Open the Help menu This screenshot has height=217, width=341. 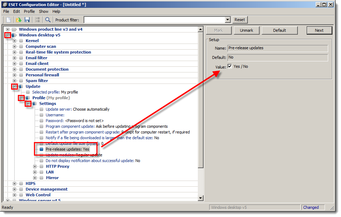click(x=56, y=11)
